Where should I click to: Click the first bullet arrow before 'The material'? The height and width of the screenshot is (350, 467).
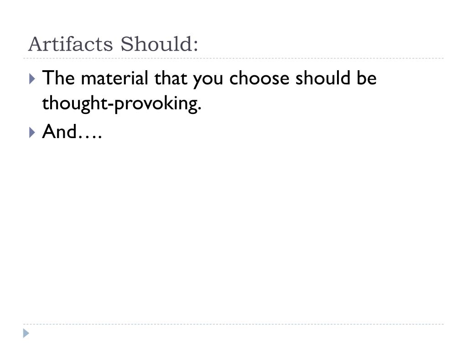tap(32, 79)
